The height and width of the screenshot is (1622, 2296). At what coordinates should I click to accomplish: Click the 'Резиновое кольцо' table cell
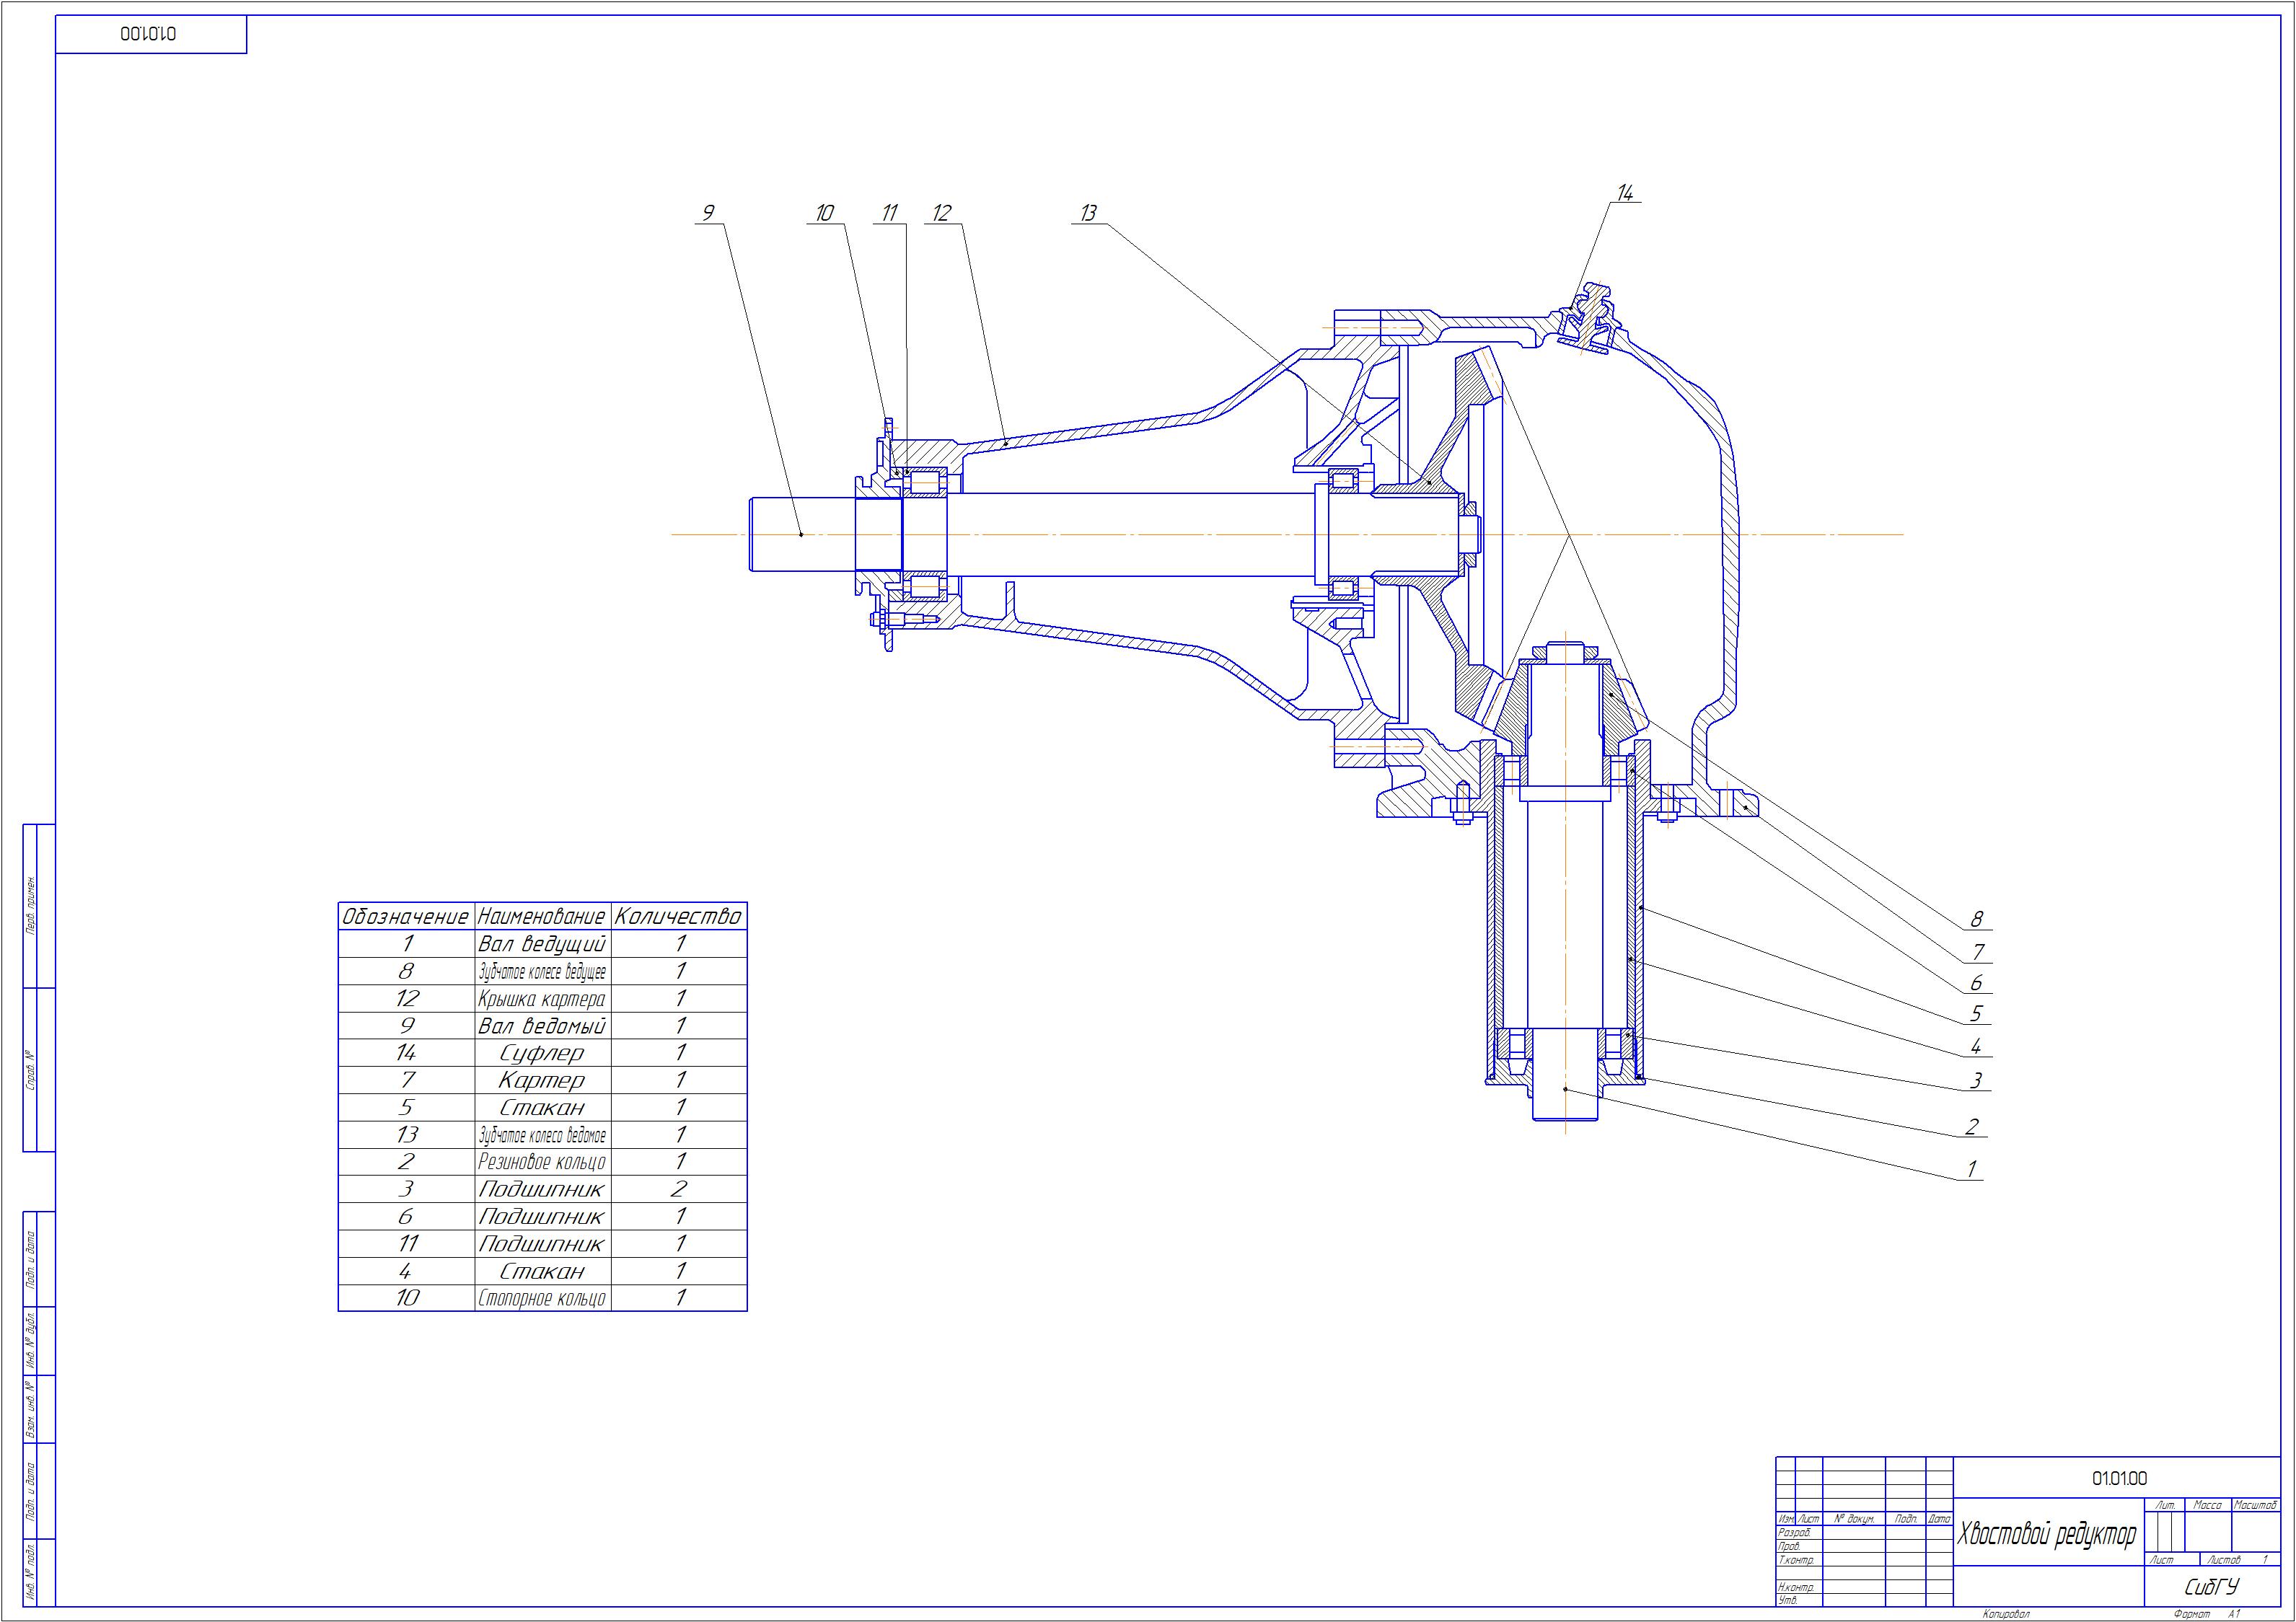coord(542,1162)
